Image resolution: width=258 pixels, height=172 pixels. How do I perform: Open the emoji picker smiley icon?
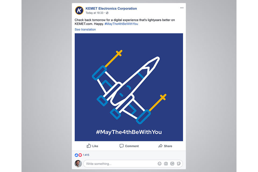coord(159,164)
